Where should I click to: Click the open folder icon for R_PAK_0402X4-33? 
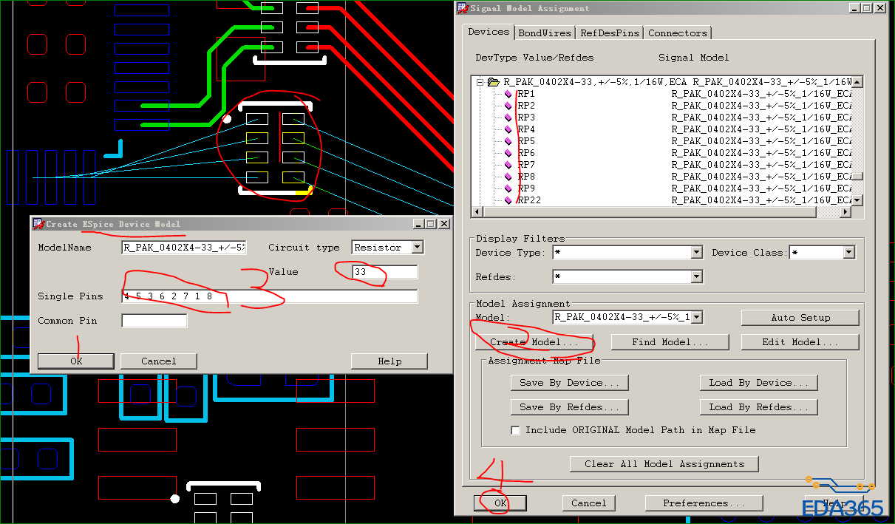pos(493,82)
